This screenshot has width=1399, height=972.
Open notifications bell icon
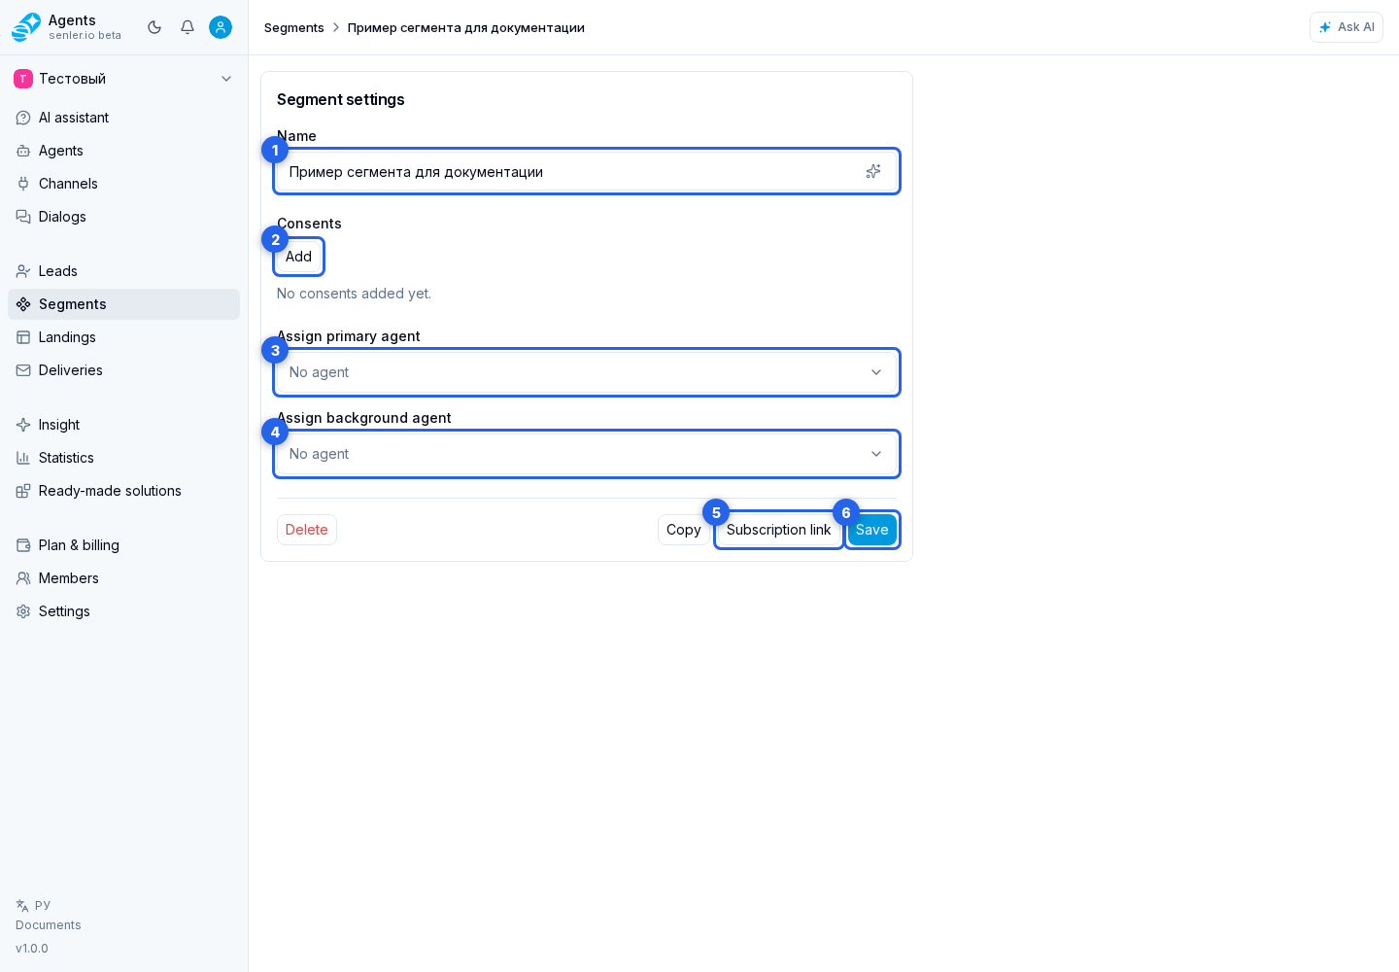click(188, 27)
